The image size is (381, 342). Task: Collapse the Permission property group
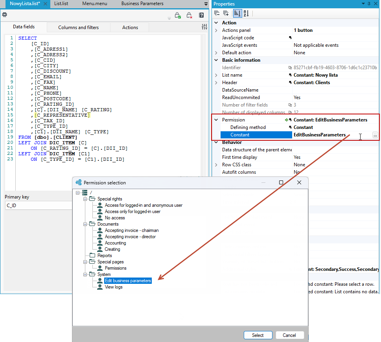(216, 120)
